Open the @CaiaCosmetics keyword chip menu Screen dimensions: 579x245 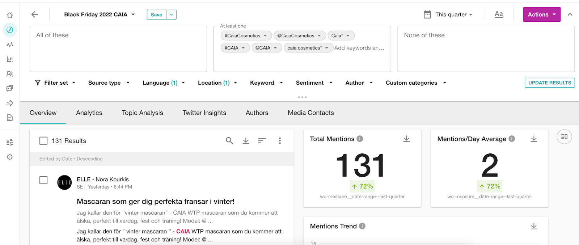[319, 35]
